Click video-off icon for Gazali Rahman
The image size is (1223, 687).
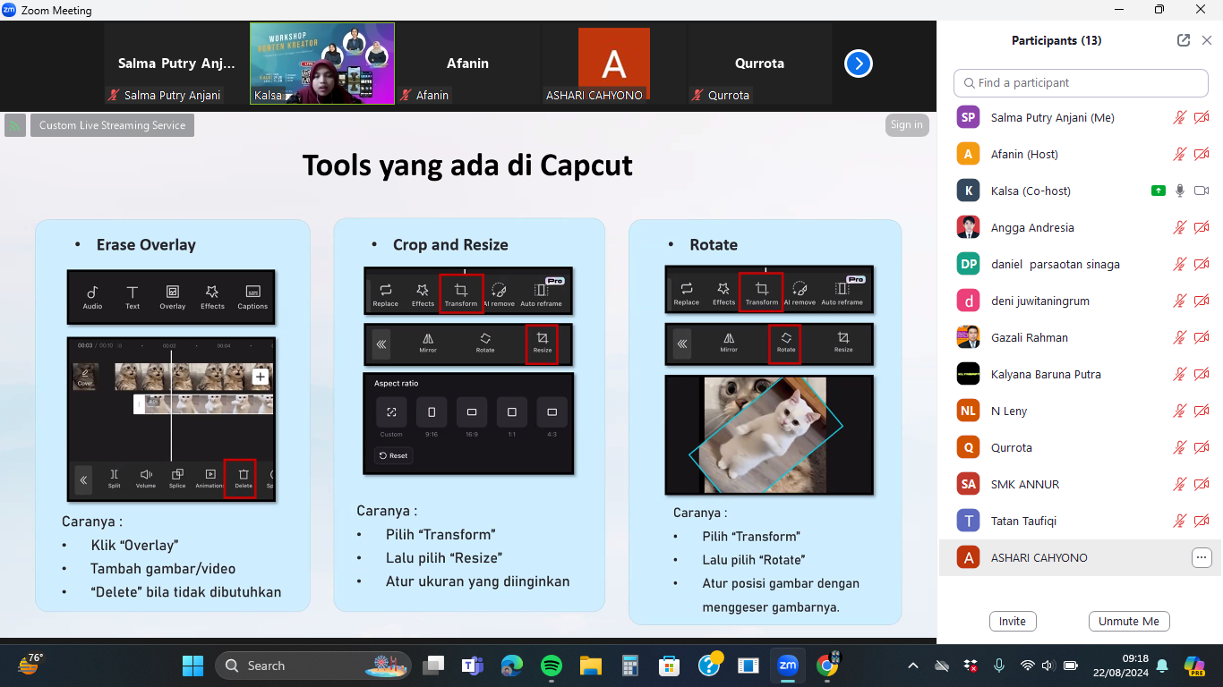click(1202, 337)
